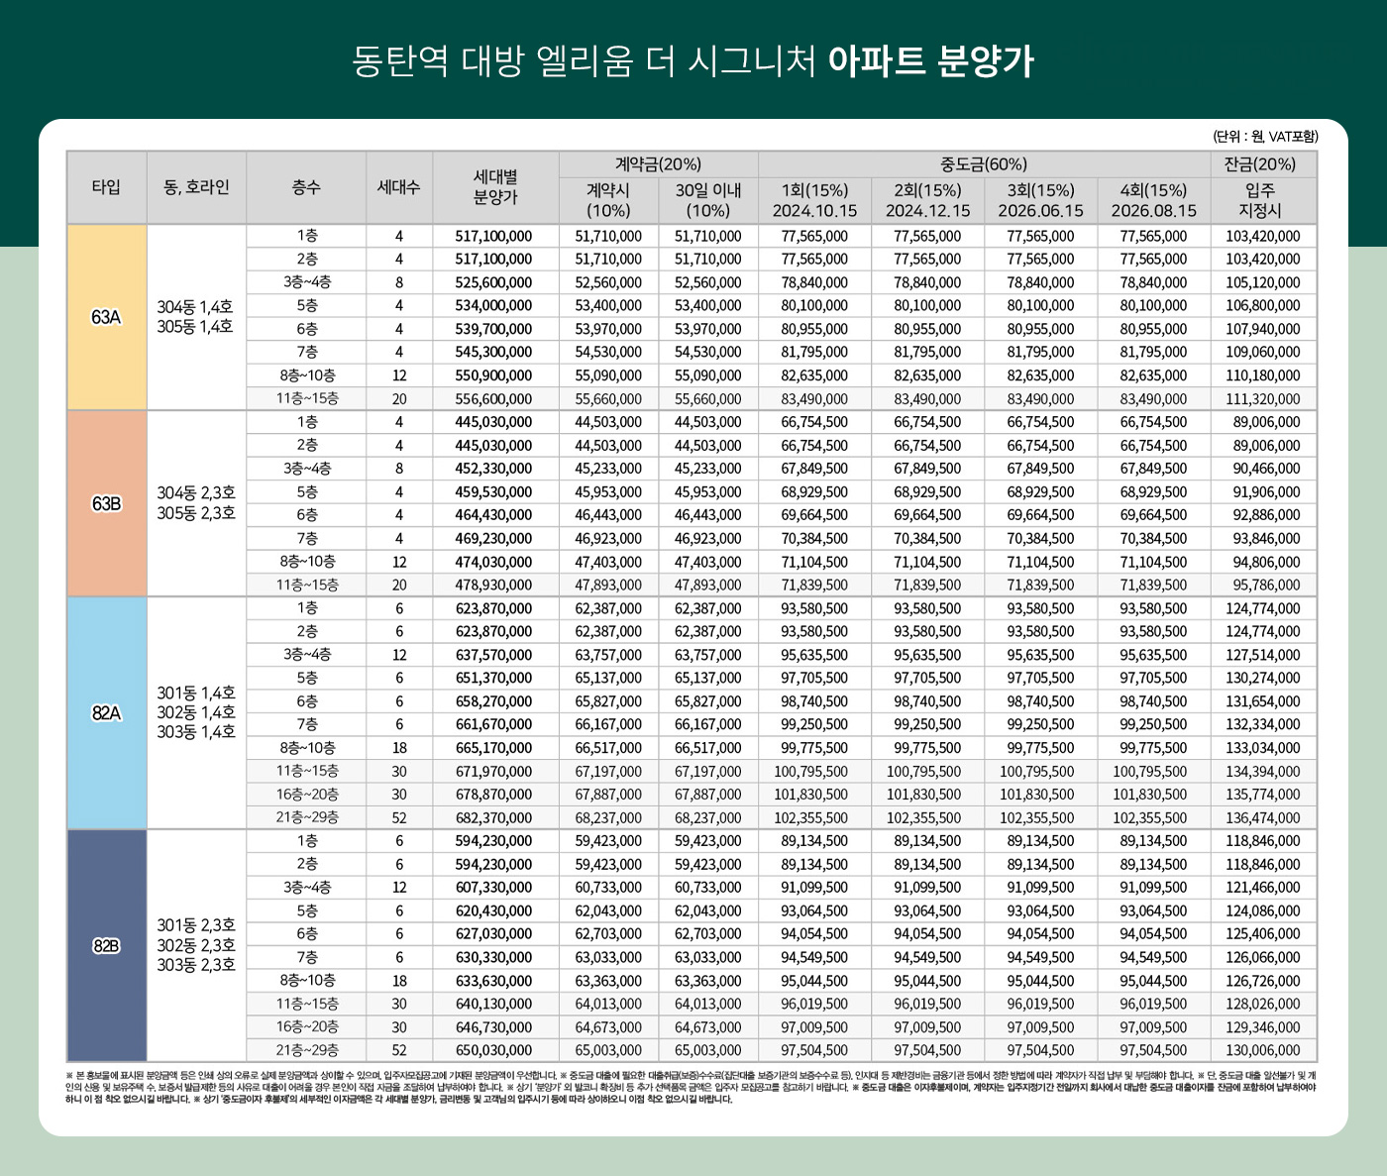Click the 계약금(20%) column header
The image size is (1387, 1176).
(657, 161)
